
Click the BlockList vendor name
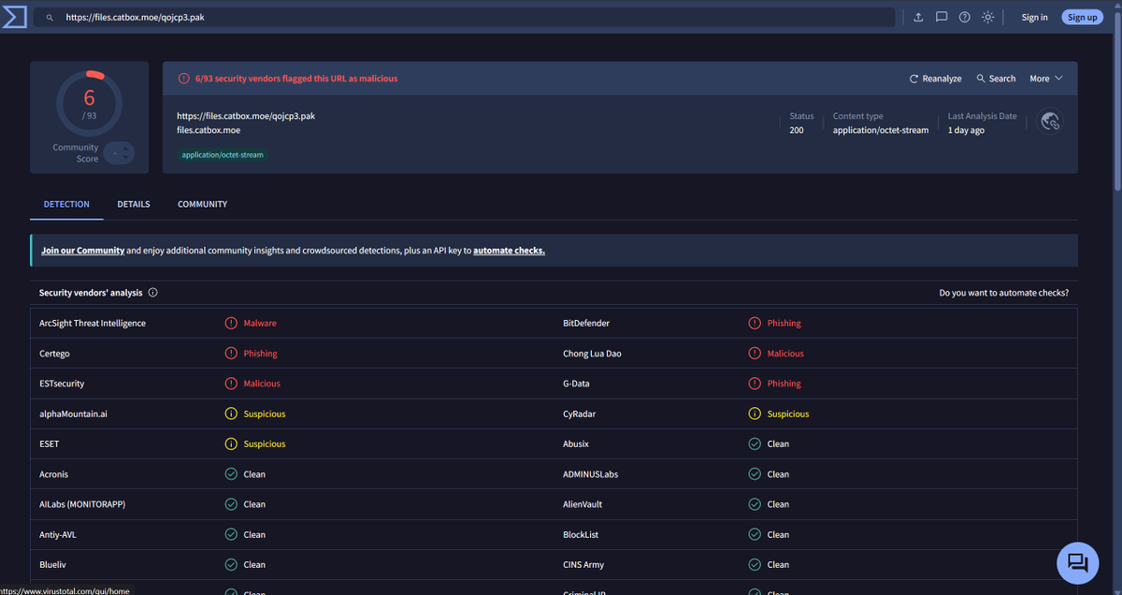tap(581, 535)
